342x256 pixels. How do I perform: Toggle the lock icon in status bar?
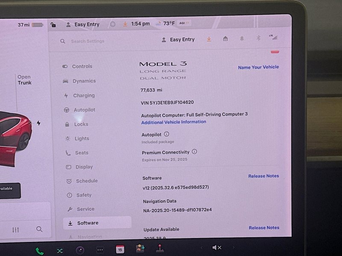pyautogui.click(x=53, y=25)
